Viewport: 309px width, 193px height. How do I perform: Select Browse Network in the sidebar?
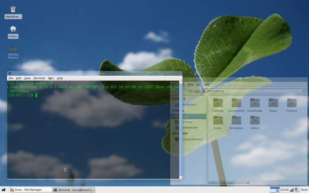tap(192, 139)
